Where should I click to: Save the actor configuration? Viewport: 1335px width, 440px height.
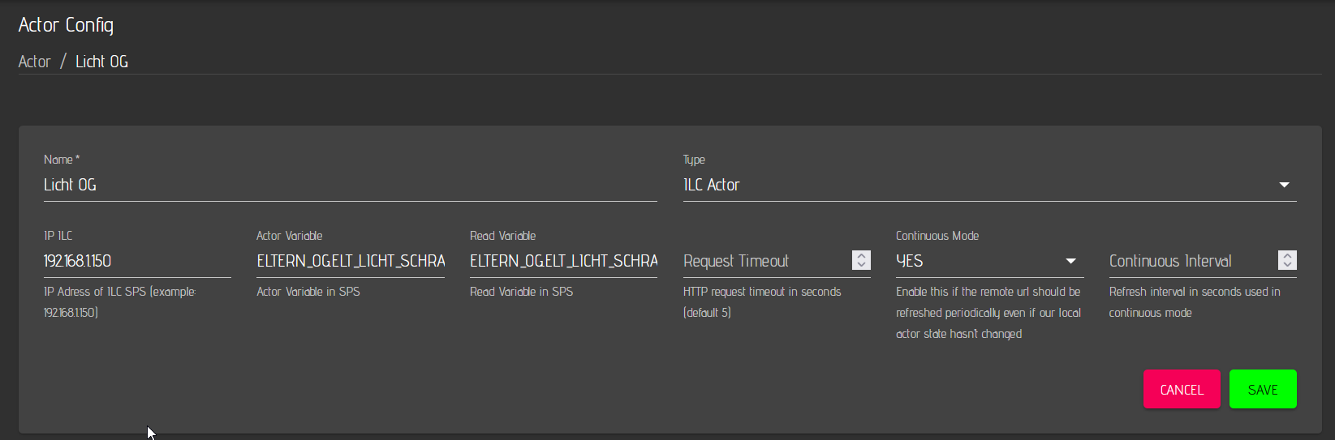[x=1262, y=390]
